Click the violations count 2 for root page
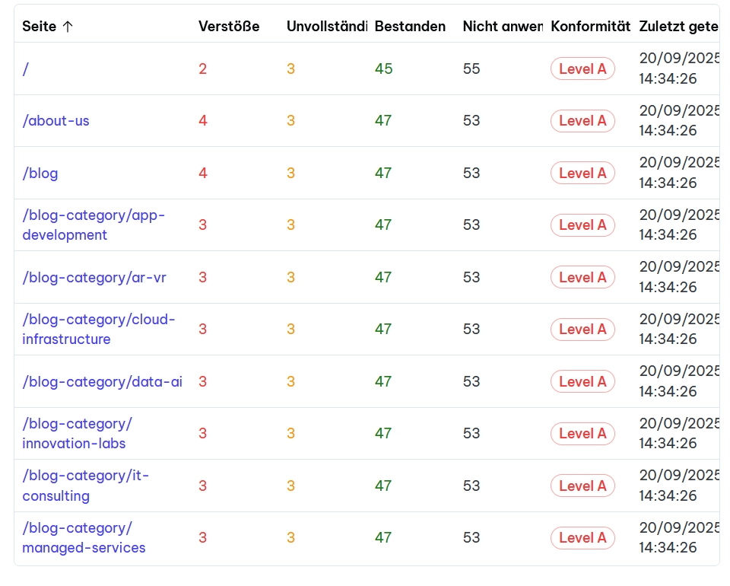Screen dimensions: 730x586 coord(202,69)
